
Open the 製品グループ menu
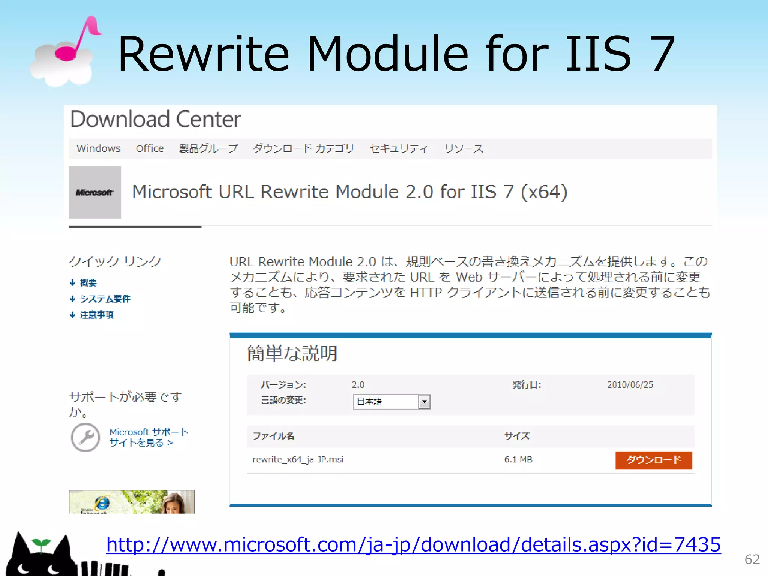coord(208,148)
